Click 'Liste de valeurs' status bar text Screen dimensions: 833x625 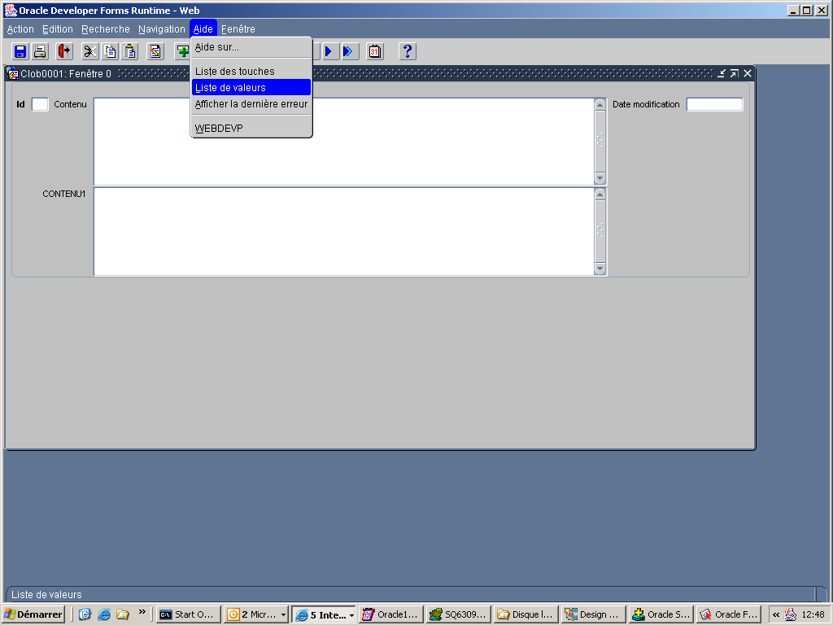pyautogui.click(x=46, y=595)
